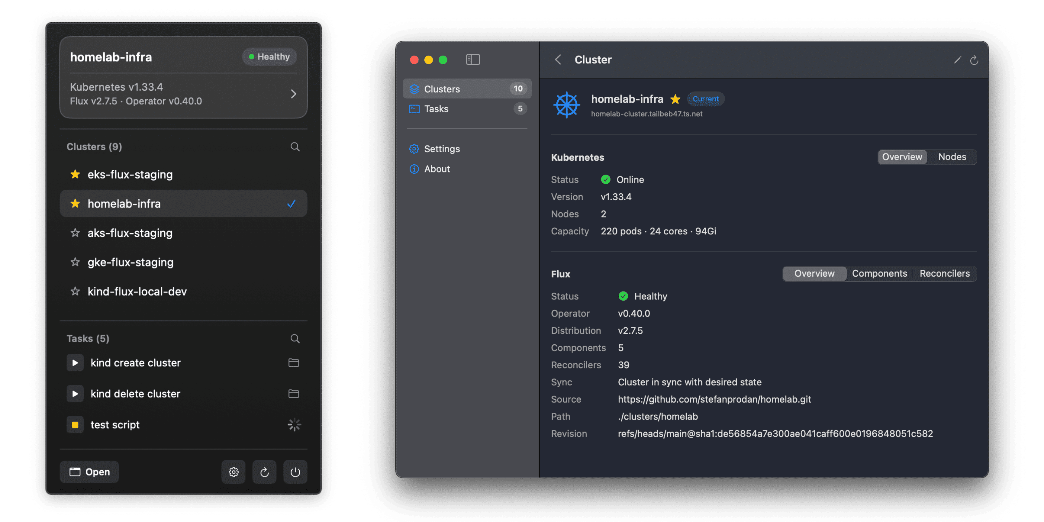Screen dimensions: 1044x522
Task: Toggle the sidebar in Cluster window
Action: [473, 60]
